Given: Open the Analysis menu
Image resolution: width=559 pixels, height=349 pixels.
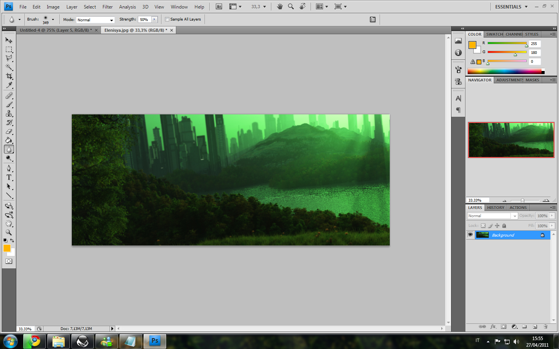Looking at the screenshot, I should coord(127,7).
